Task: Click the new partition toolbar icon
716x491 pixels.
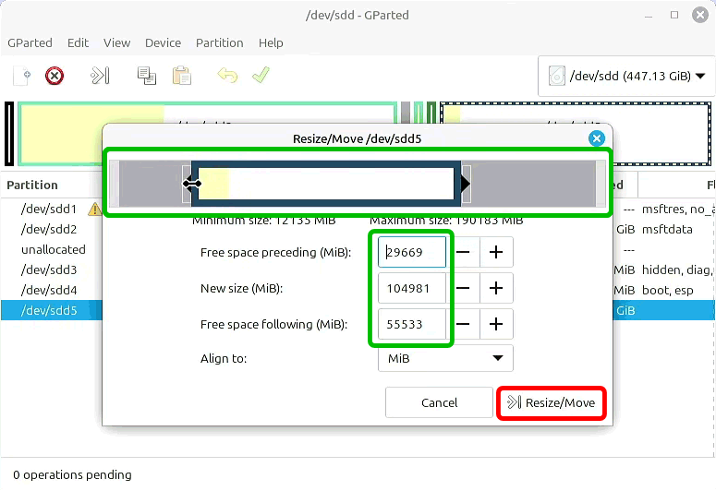Action: (22, 76)
